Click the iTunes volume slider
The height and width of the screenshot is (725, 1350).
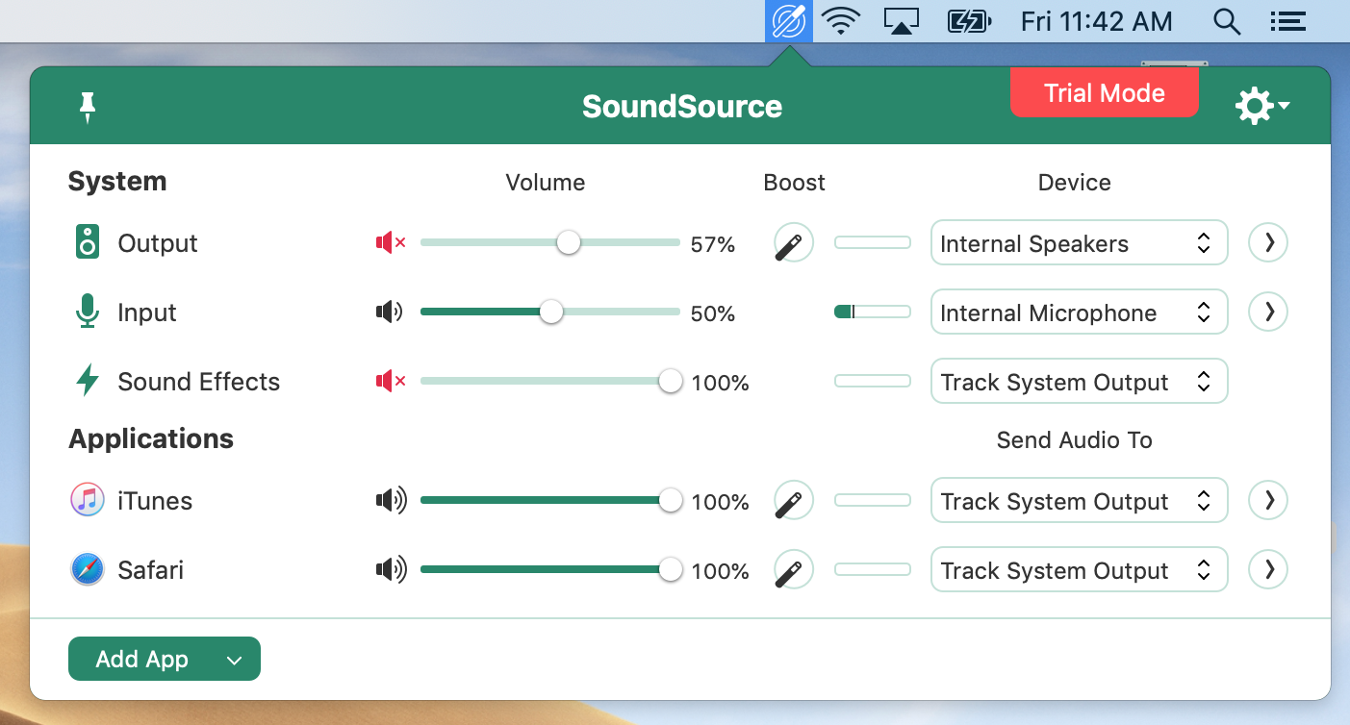pyautogui.click(x=551, y=501)
